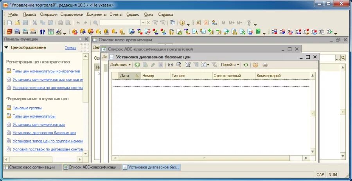Click the Комментарий column header

[x=282, y=76]
